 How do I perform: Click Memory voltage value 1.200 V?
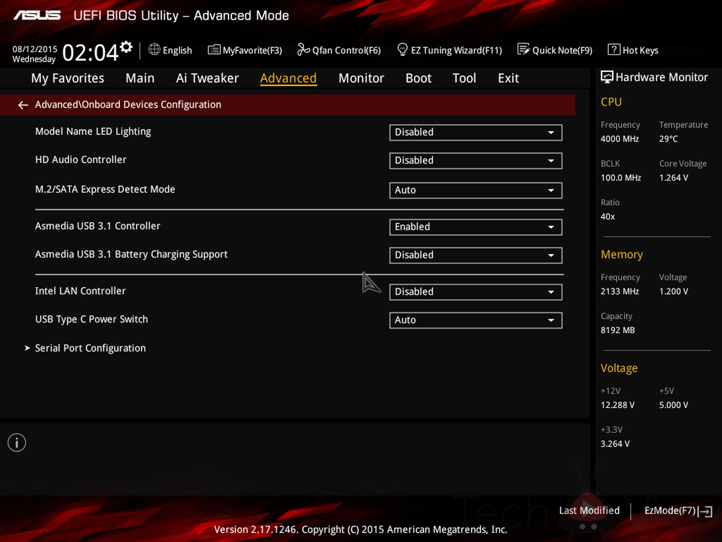click(673, 292)
